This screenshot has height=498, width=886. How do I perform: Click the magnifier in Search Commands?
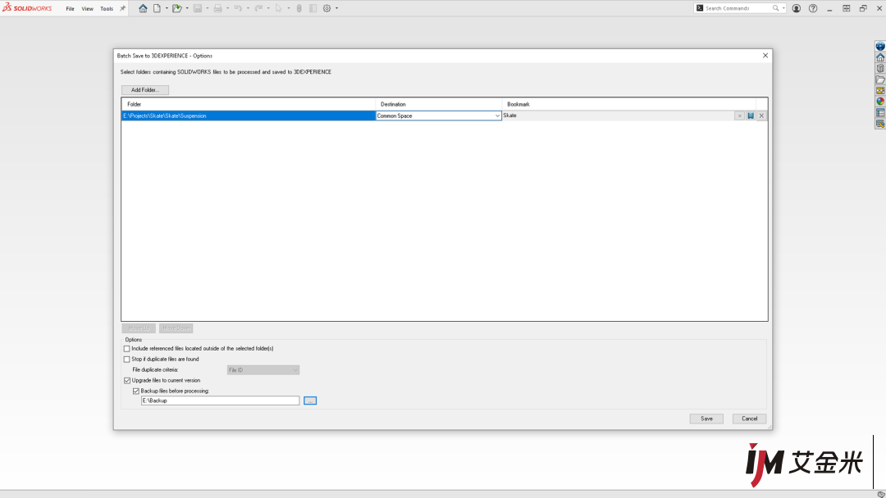click(776, 8)
